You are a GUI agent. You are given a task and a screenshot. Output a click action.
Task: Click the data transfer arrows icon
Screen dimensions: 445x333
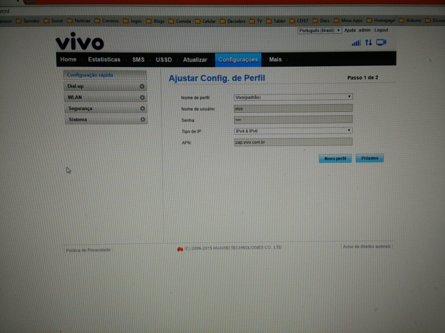[368, 43]
